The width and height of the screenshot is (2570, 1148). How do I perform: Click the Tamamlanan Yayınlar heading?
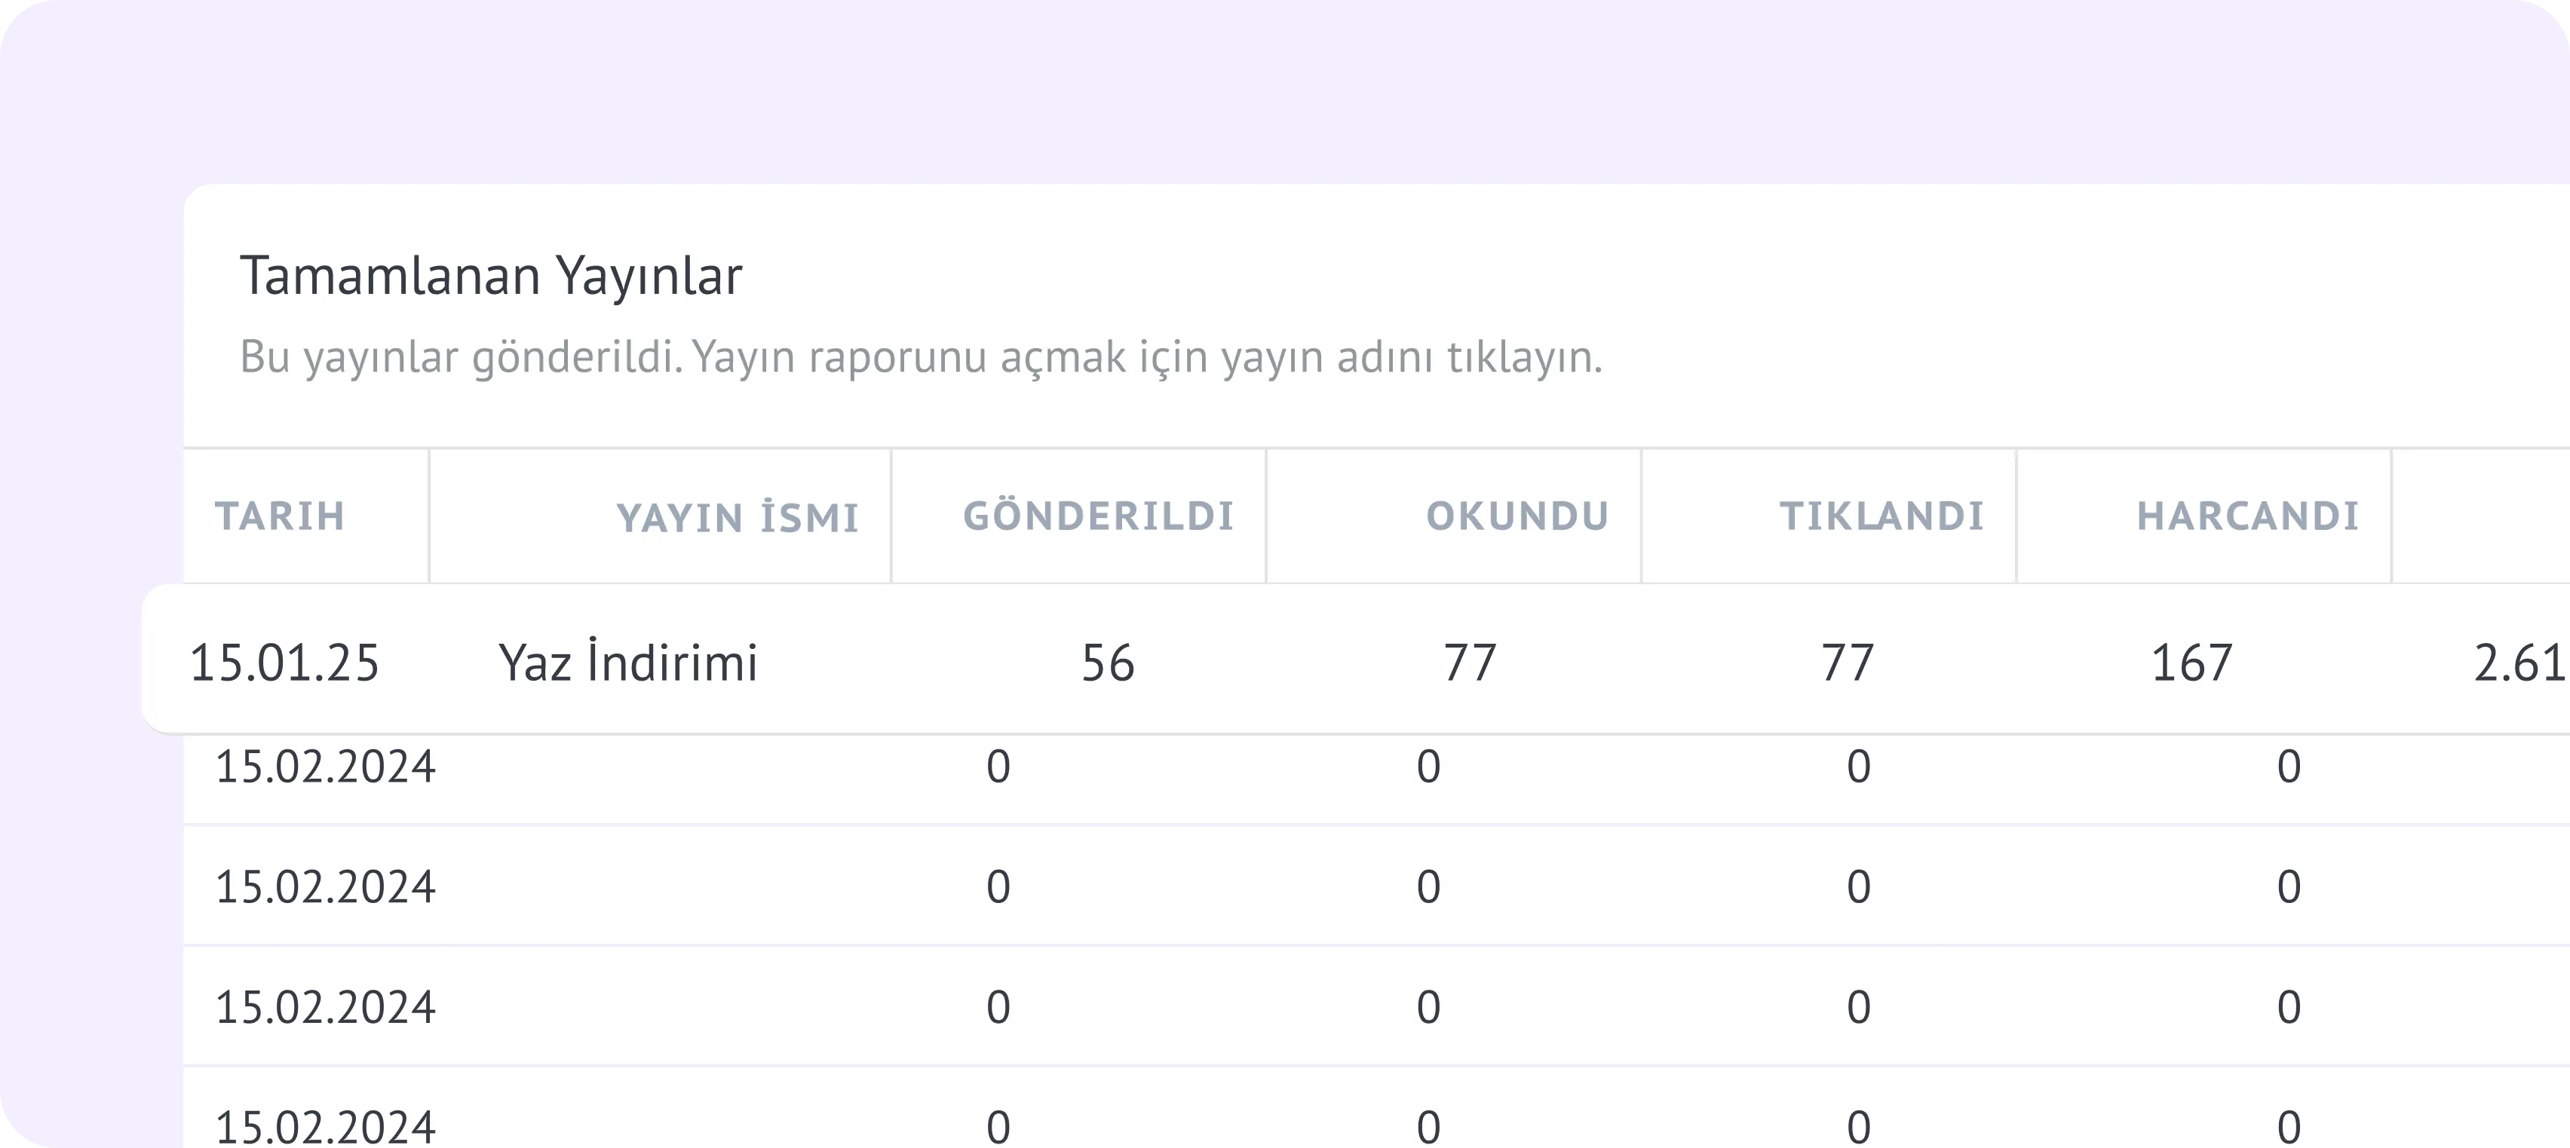tap(491, 277)
